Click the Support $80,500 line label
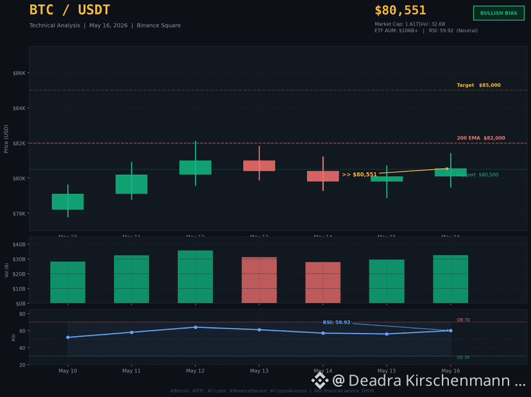 coord(478,175)
